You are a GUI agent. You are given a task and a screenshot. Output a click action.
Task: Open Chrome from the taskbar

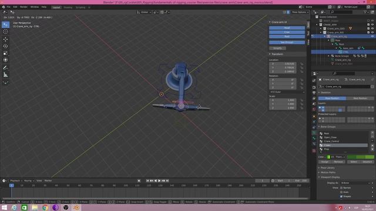click(x=45, y=207)
